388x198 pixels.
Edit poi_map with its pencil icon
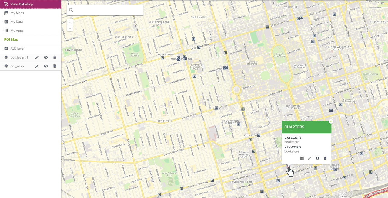pos(37,66)
